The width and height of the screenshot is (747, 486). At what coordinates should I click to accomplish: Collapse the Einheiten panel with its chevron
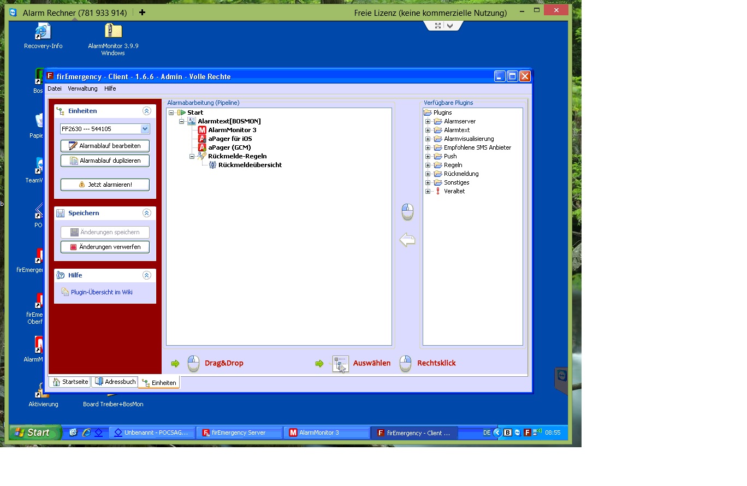[x=146, y=111]
